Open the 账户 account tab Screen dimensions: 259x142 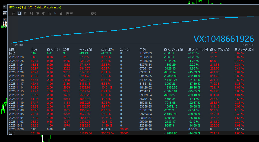[69, 13]
